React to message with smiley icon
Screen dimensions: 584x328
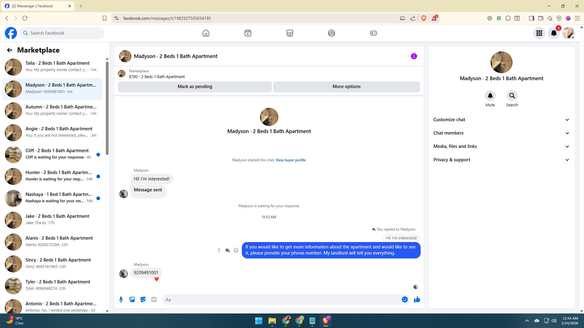[x=236, y=250]
